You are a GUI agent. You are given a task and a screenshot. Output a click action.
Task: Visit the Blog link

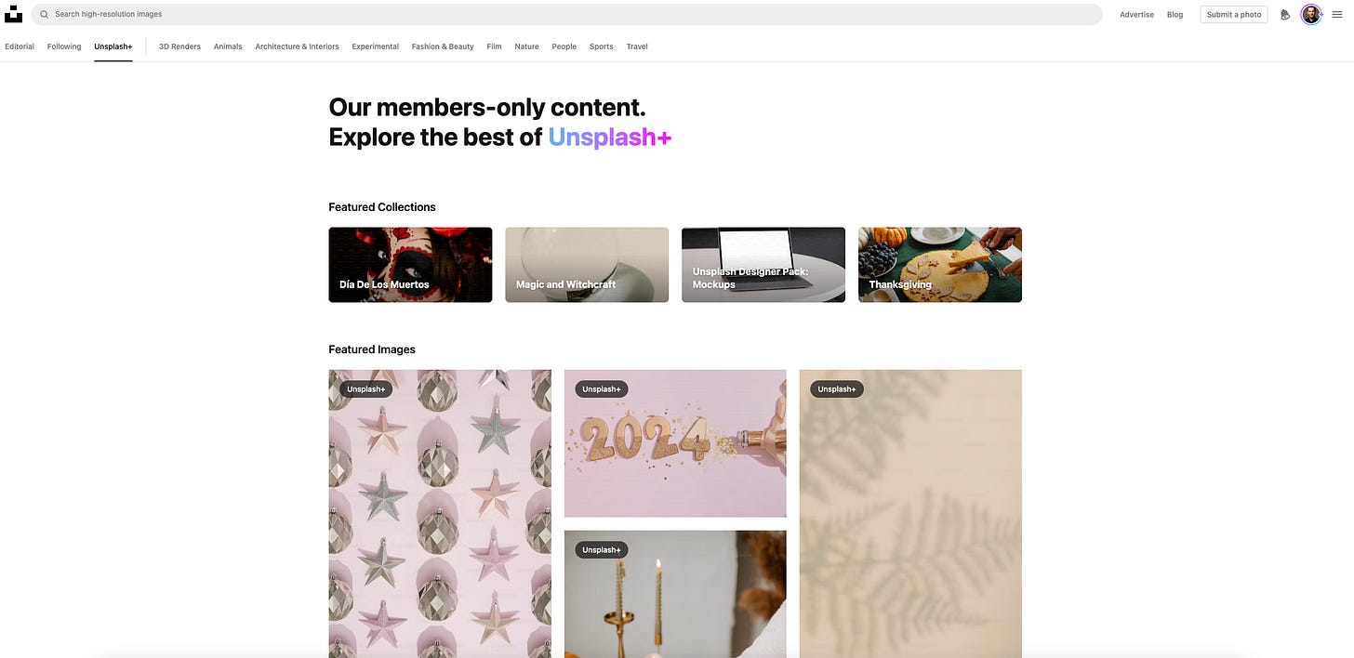click(x=1175, y=15)
